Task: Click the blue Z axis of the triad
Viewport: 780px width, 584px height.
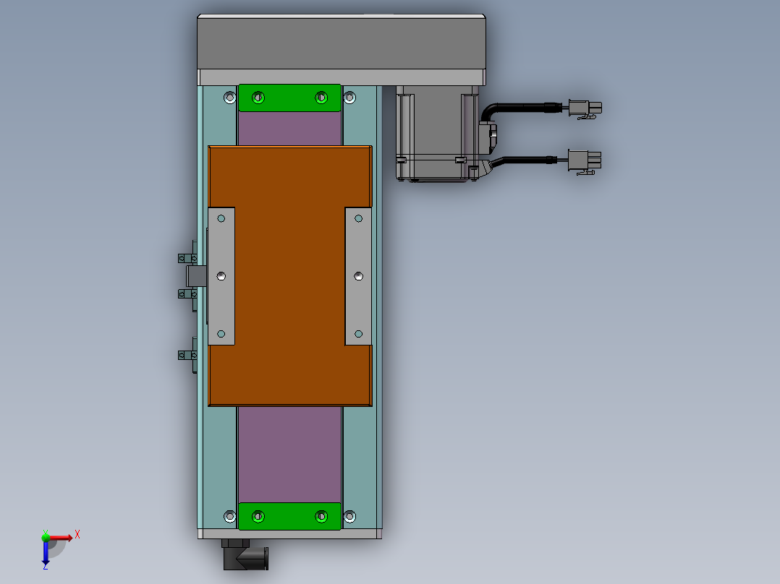Action: tap(46, 552)
